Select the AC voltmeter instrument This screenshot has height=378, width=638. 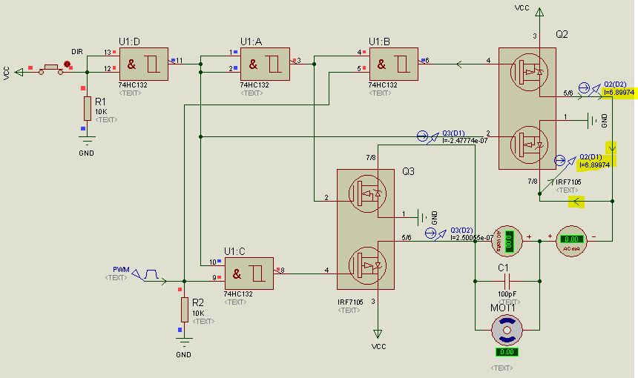pos(509,239)
